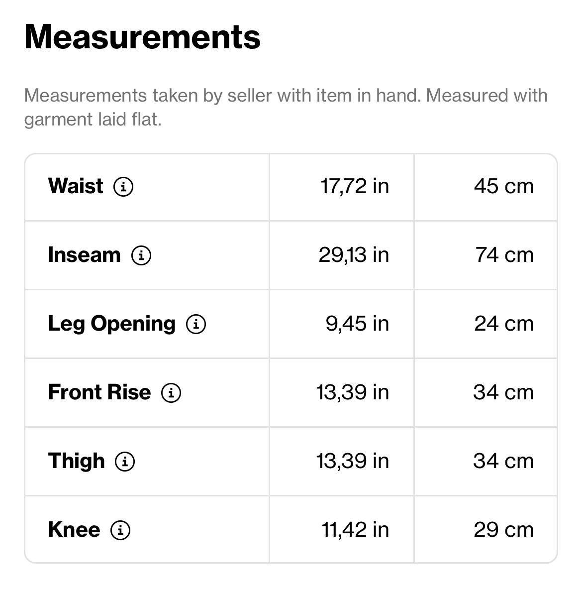Click the Leg Opening label

[x=111, y=324]
